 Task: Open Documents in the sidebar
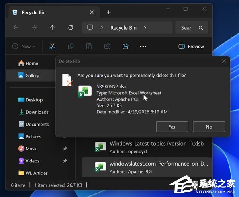tap(34, 124)
